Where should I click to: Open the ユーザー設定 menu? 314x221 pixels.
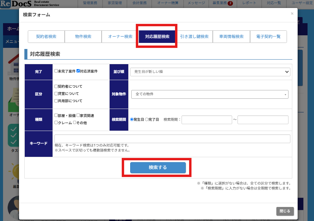pyautogui.click(x=302, y=3)
